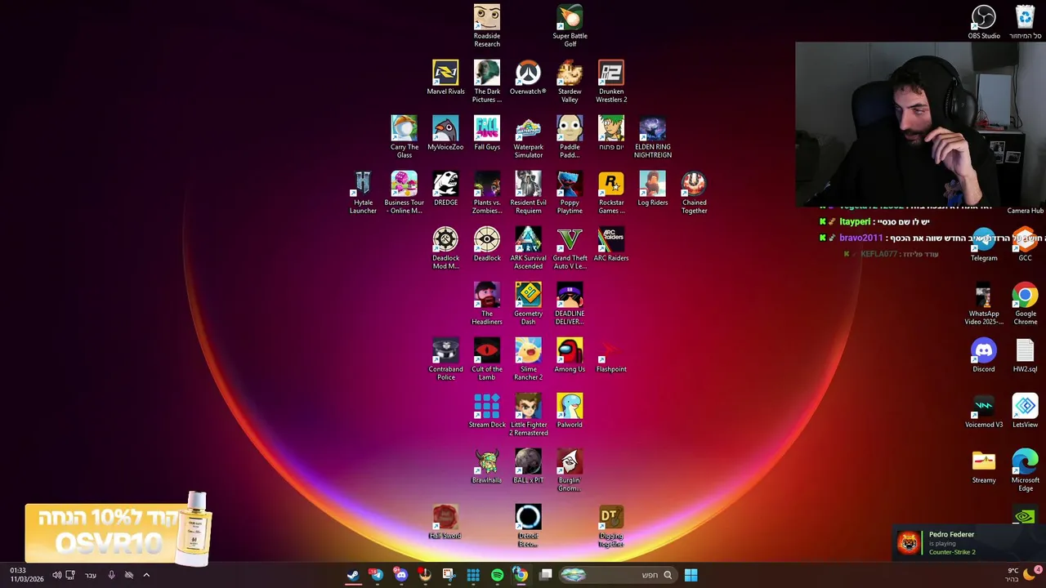
Task: Launch Microsoft Edge desktop icon
Action: [x=1025, y=470]
